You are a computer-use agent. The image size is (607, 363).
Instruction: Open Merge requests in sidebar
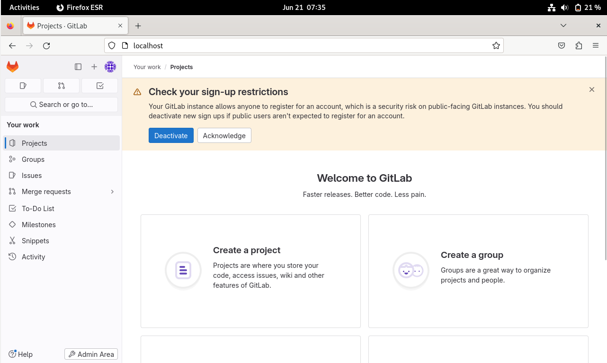point(62,191)
